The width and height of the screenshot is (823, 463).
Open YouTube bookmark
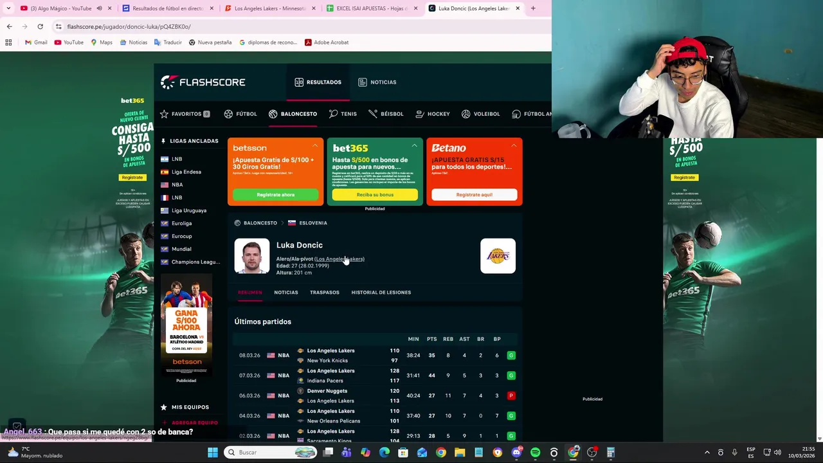coord(69,42)
